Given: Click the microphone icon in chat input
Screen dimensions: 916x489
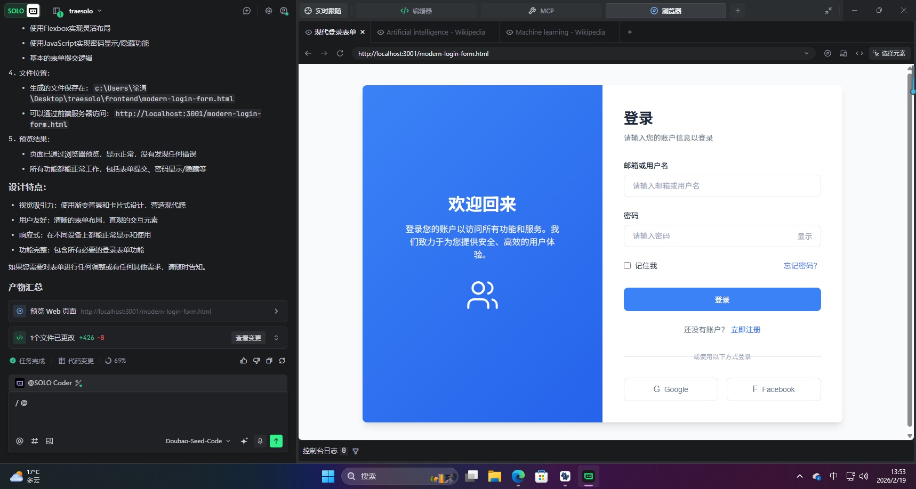Looking at the screenshot, I should pos(260,441).
